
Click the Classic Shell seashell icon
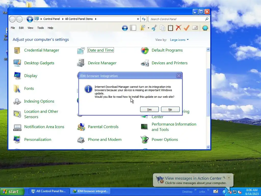[205, 28]
